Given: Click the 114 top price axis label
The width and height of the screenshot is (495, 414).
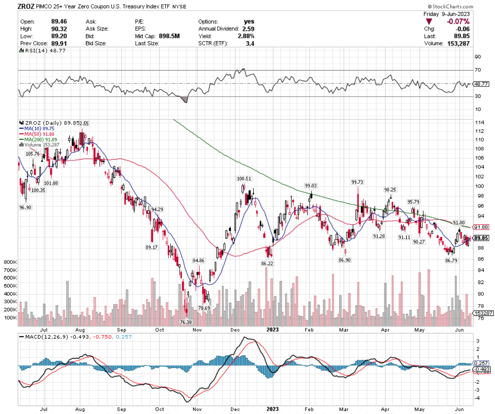Looking at the screenshot, I should 479,122.
